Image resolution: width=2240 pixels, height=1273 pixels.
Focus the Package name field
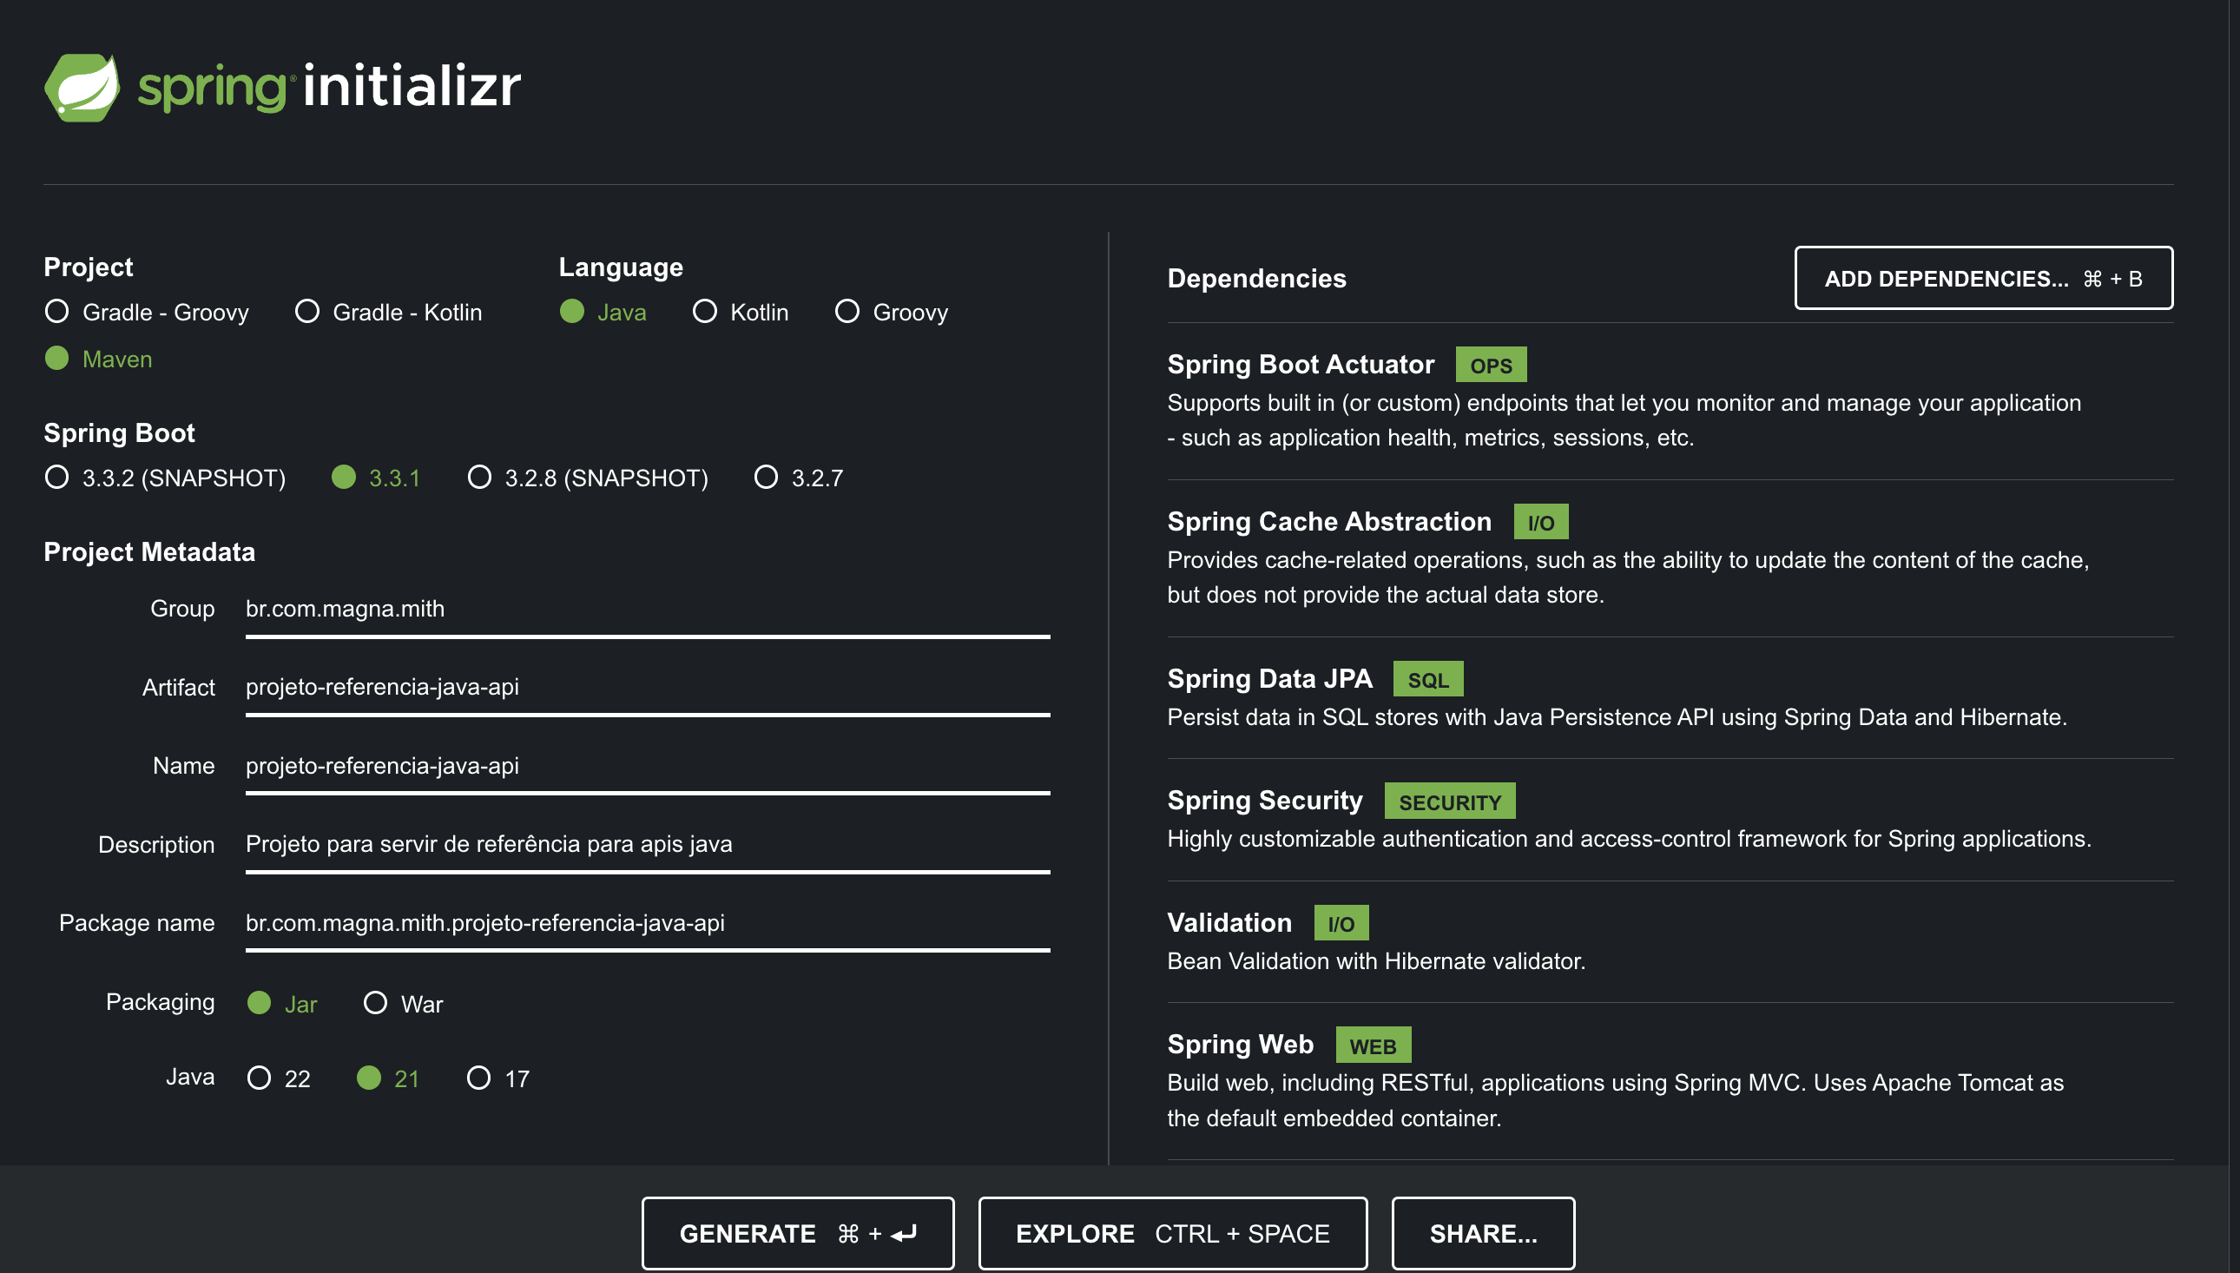pos(647,923)
